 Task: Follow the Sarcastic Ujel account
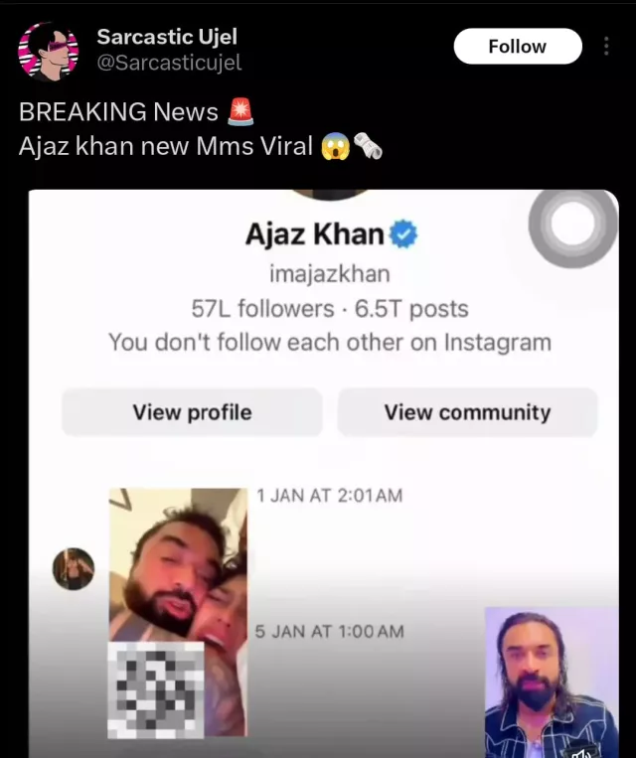coord(518,47)
